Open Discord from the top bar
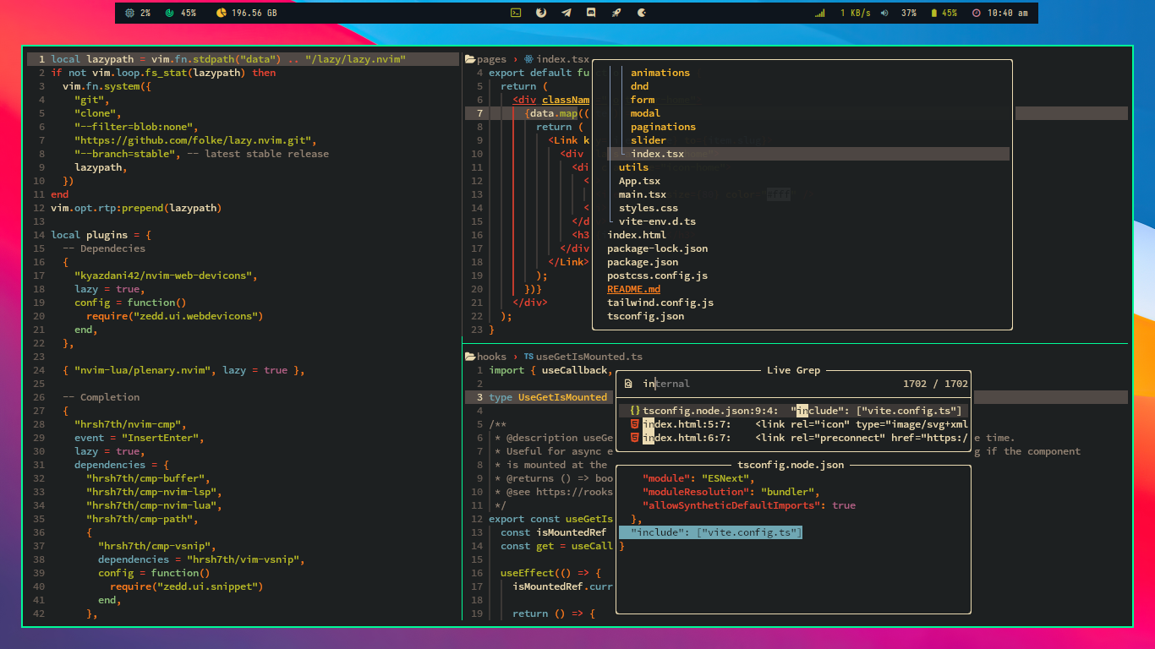This screenshot has width=1155, height=649. click(x=591, y=13)
